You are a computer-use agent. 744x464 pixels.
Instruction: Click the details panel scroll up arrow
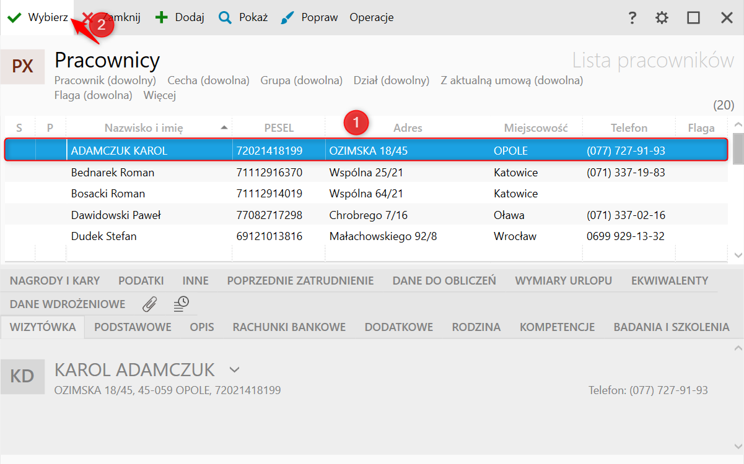(738, 349)
